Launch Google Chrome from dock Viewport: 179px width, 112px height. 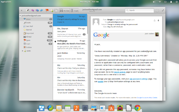[x=138, y=108]
